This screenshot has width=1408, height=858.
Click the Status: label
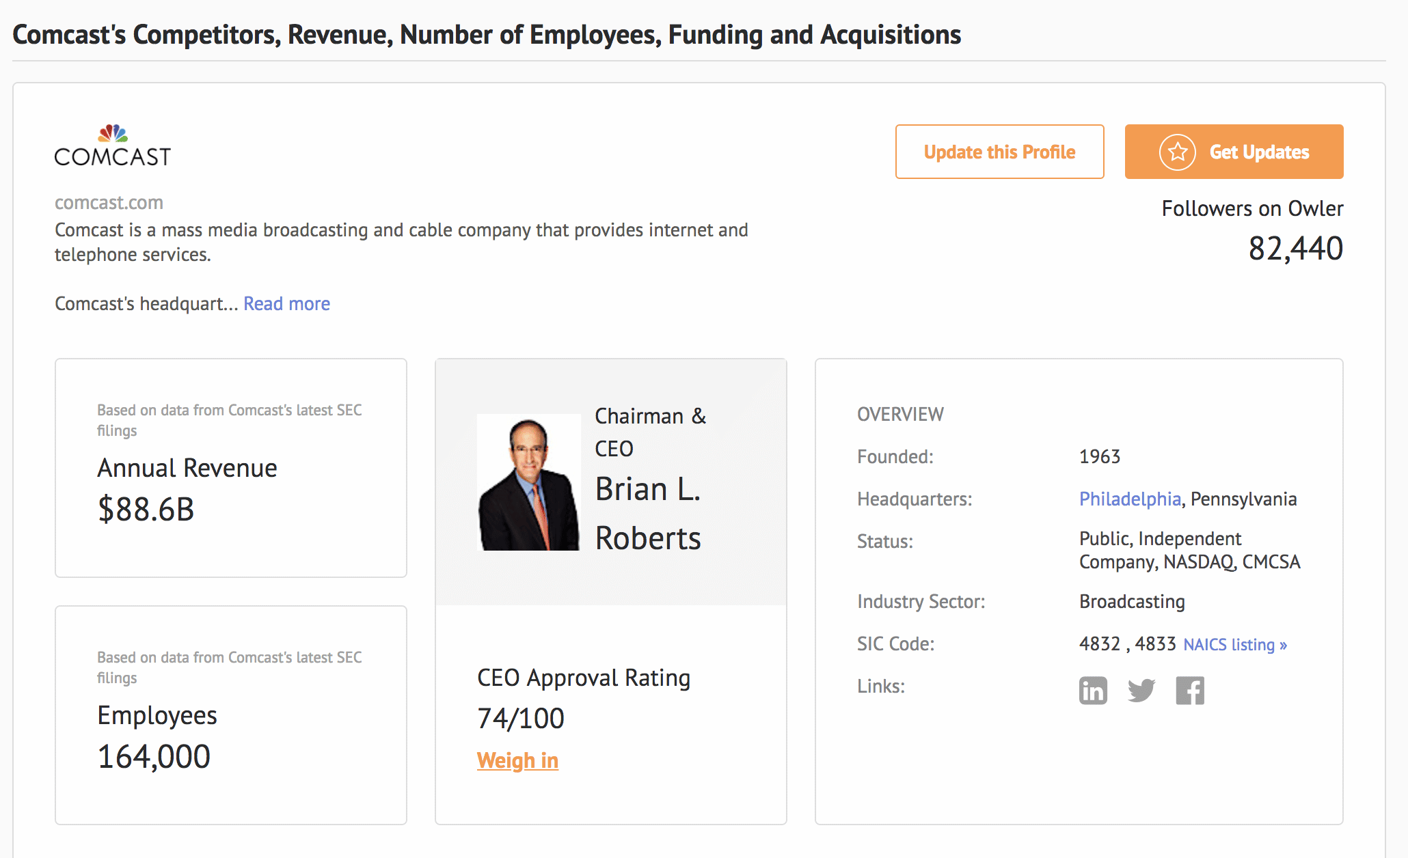pos(885,541)
